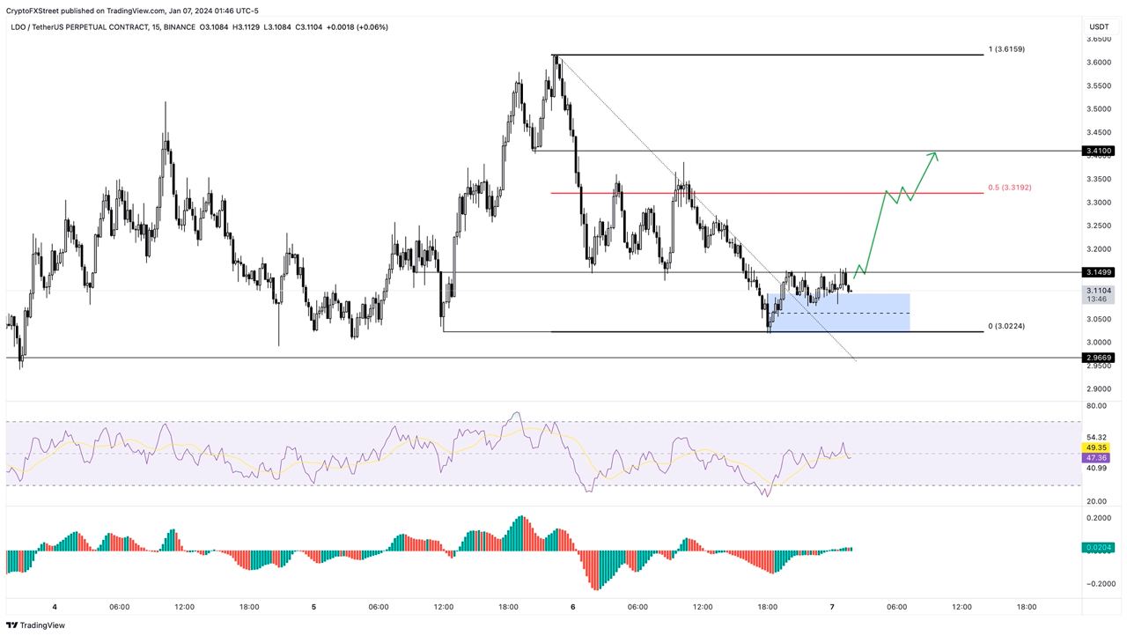
Task: Click the 18:00 time label following day 6
Action: coord(767,607)
